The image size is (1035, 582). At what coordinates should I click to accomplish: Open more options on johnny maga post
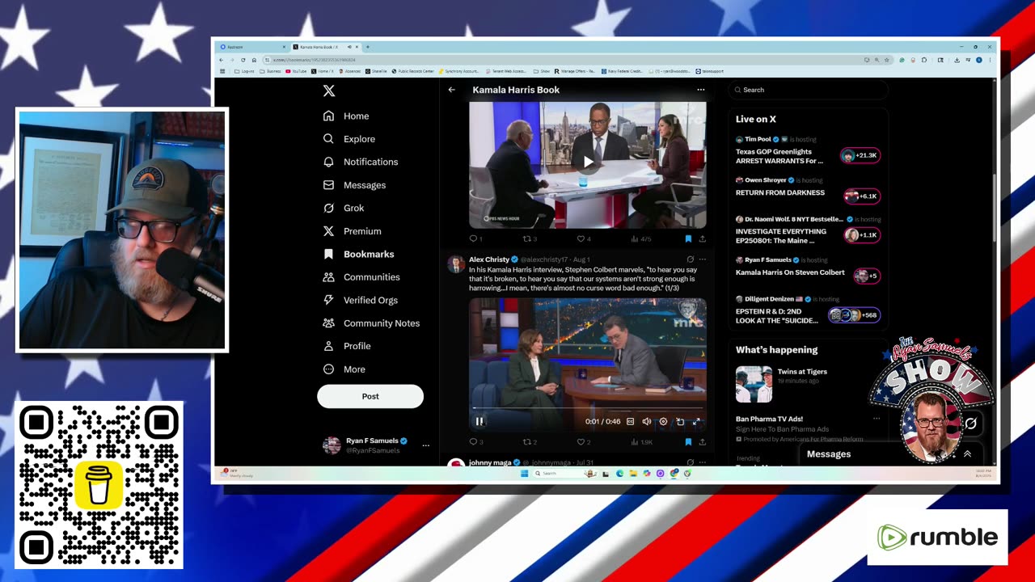click(702, 462)
